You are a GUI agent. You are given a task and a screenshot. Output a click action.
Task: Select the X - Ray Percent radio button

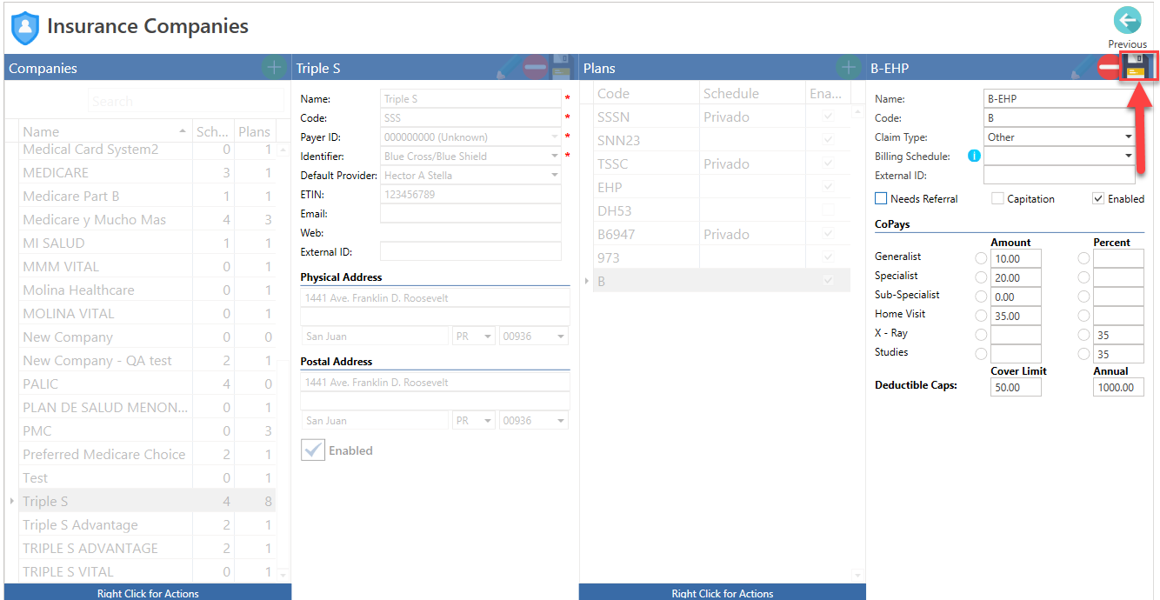click(x=1083, y=335)
